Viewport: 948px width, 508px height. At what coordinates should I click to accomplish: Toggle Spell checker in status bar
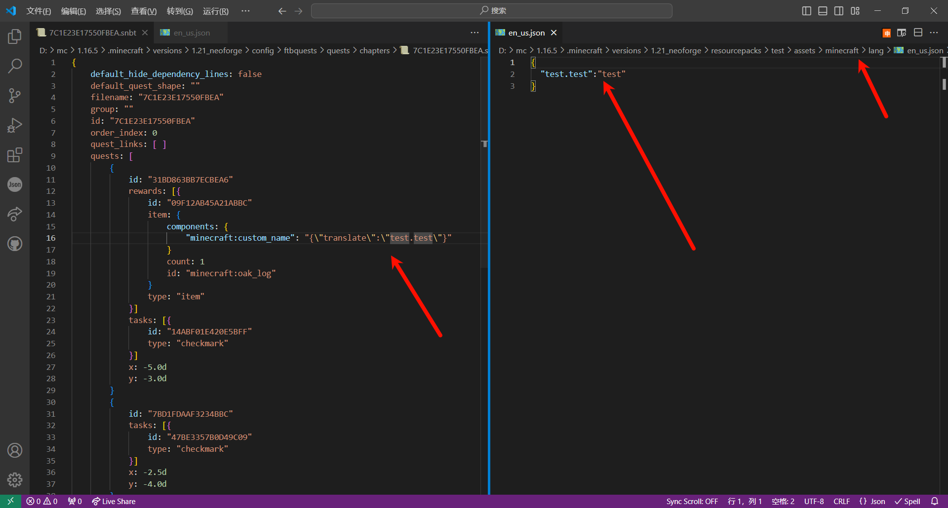tap(908, 501)
